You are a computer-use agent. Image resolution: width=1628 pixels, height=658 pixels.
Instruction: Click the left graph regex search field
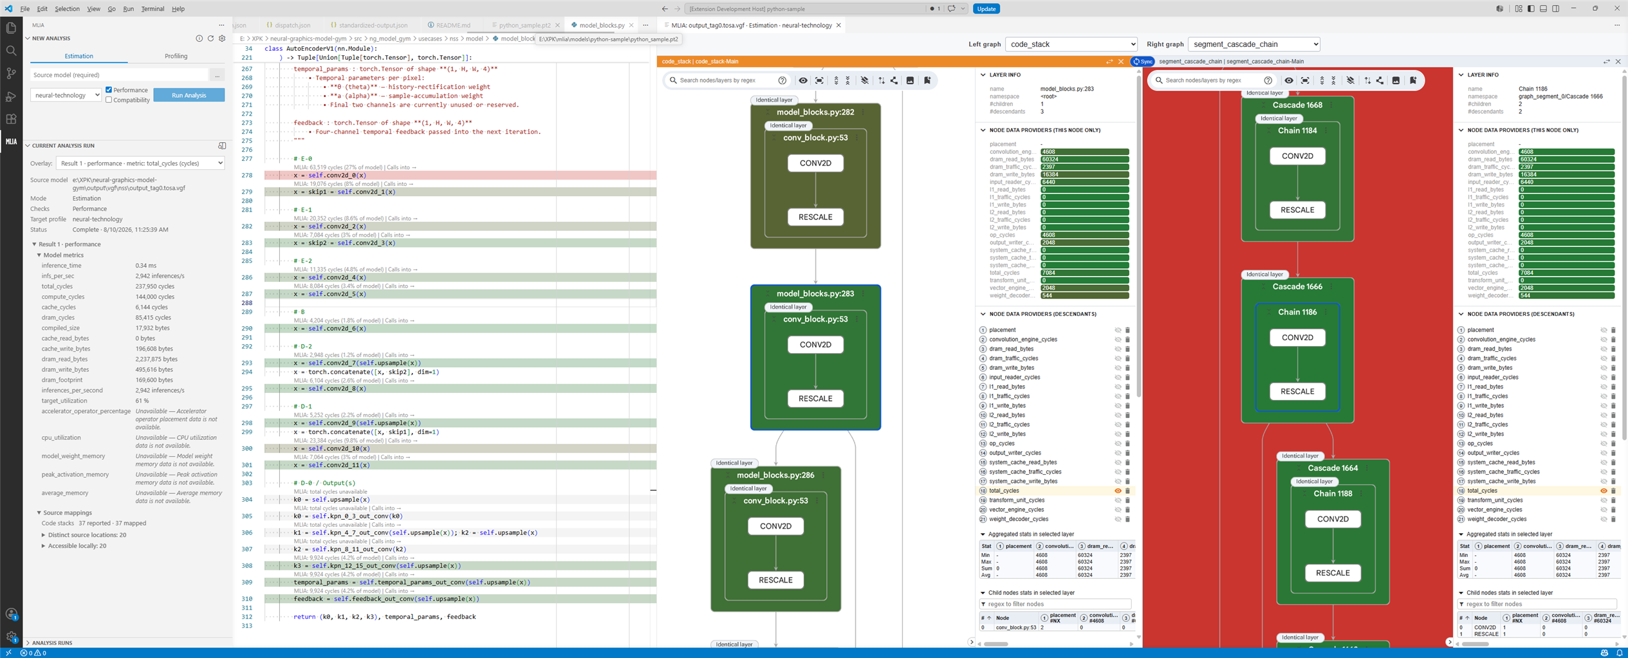pos(728,80)
